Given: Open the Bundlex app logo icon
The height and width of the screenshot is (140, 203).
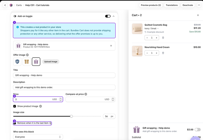Looking at the screenshot, I should click(x=11, y=5).
